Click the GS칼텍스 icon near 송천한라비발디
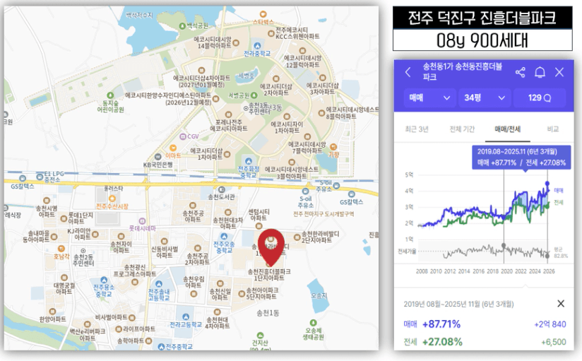Image resolution: width=582 pixels, height=361 pixels. (352, 194)
